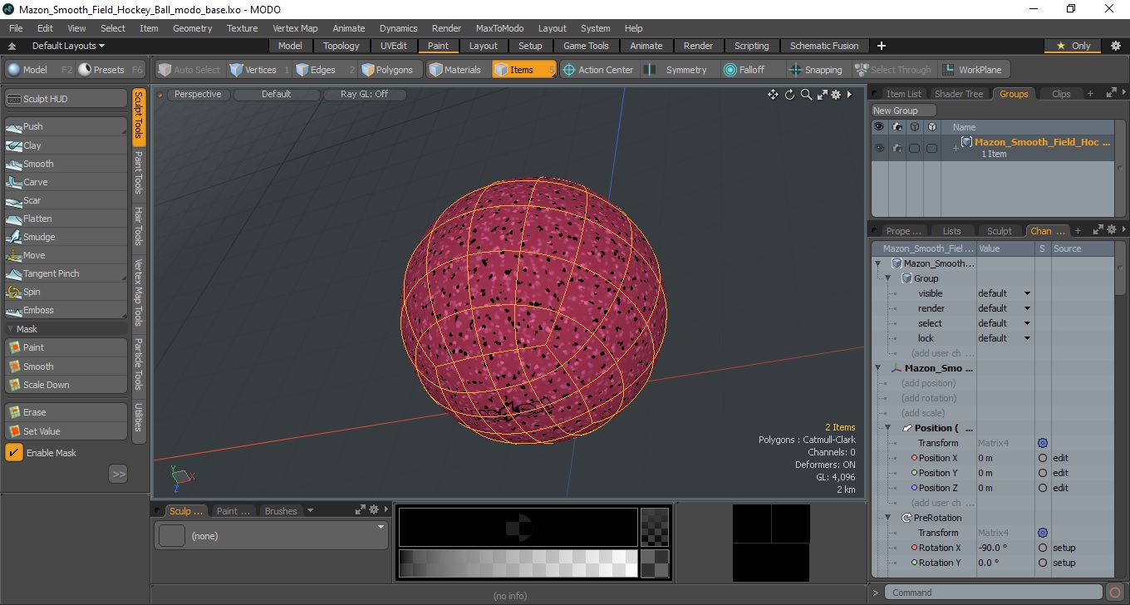Image resolution: width=1130 pixels, height=605 pixels.
Task: Select the Move sculpt tool
Action: [66, 255]
